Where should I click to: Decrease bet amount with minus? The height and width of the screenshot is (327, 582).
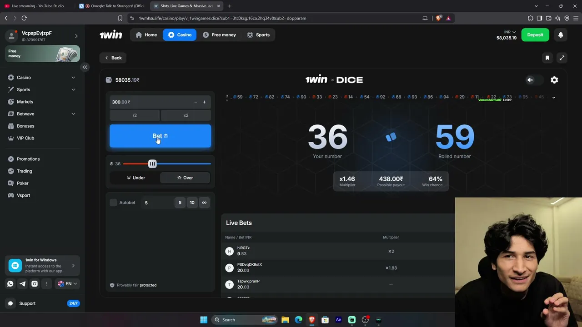[x=196, y=102]
